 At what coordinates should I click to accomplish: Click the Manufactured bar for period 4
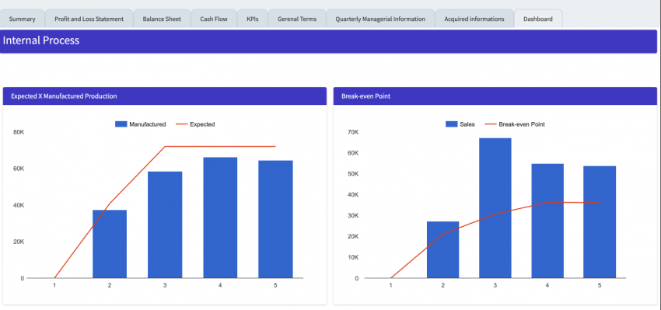point(220,218)
